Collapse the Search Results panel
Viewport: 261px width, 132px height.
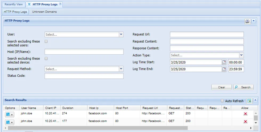tap(255, 100)
